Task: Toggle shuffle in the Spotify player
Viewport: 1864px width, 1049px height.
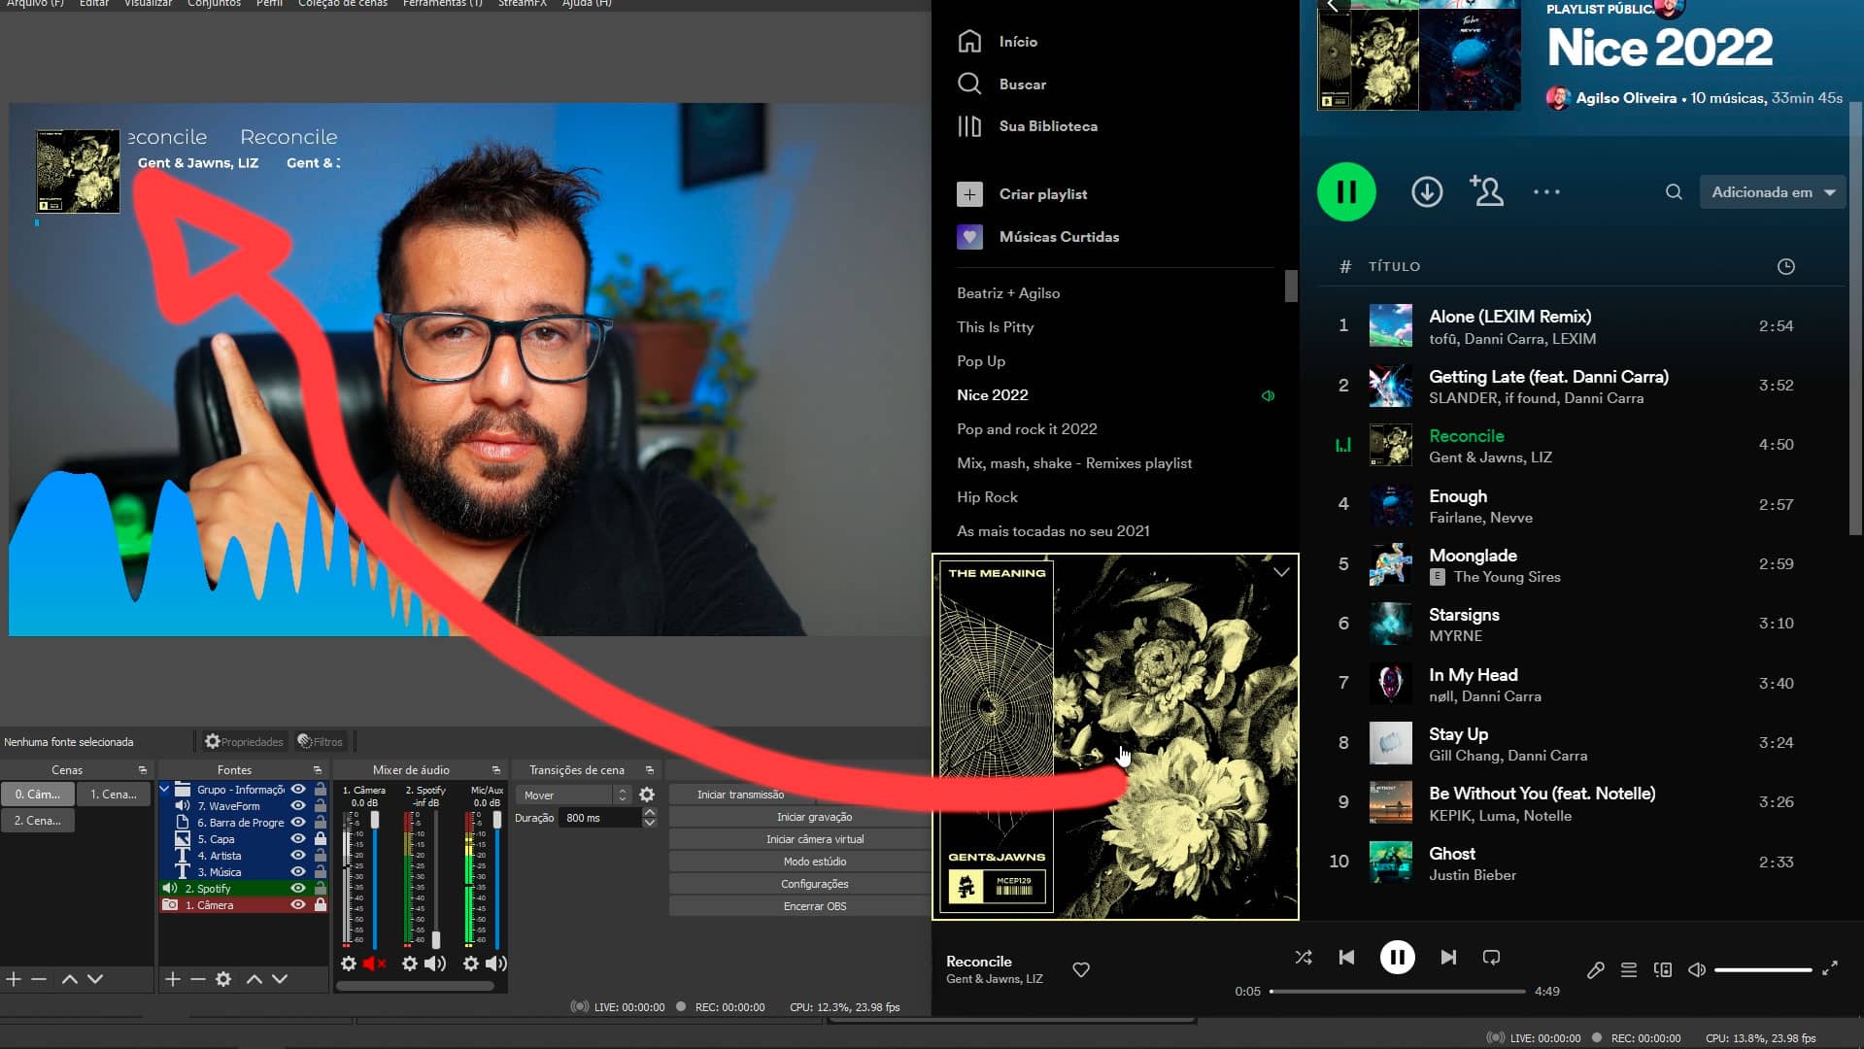Action: click(1304, 958)
